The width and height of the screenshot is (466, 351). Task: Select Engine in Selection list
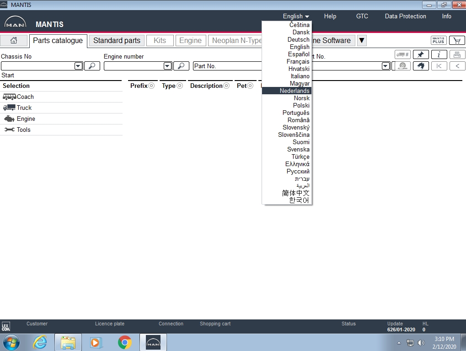pyautogui.click(x=61, y=119)
